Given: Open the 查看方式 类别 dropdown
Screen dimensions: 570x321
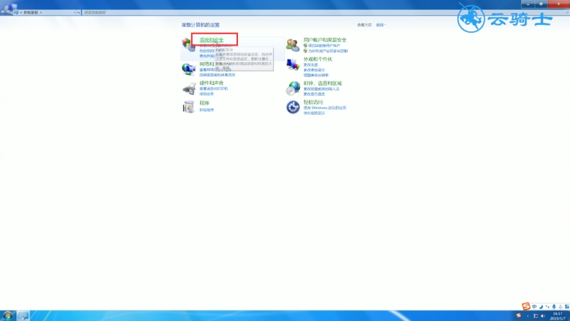Looking at the screenshot, I should pos(380,25).
